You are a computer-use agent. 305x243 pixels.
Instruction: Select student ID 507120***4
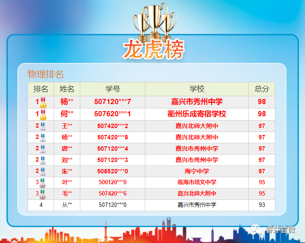pyautogui.click(x=113, y=148)
